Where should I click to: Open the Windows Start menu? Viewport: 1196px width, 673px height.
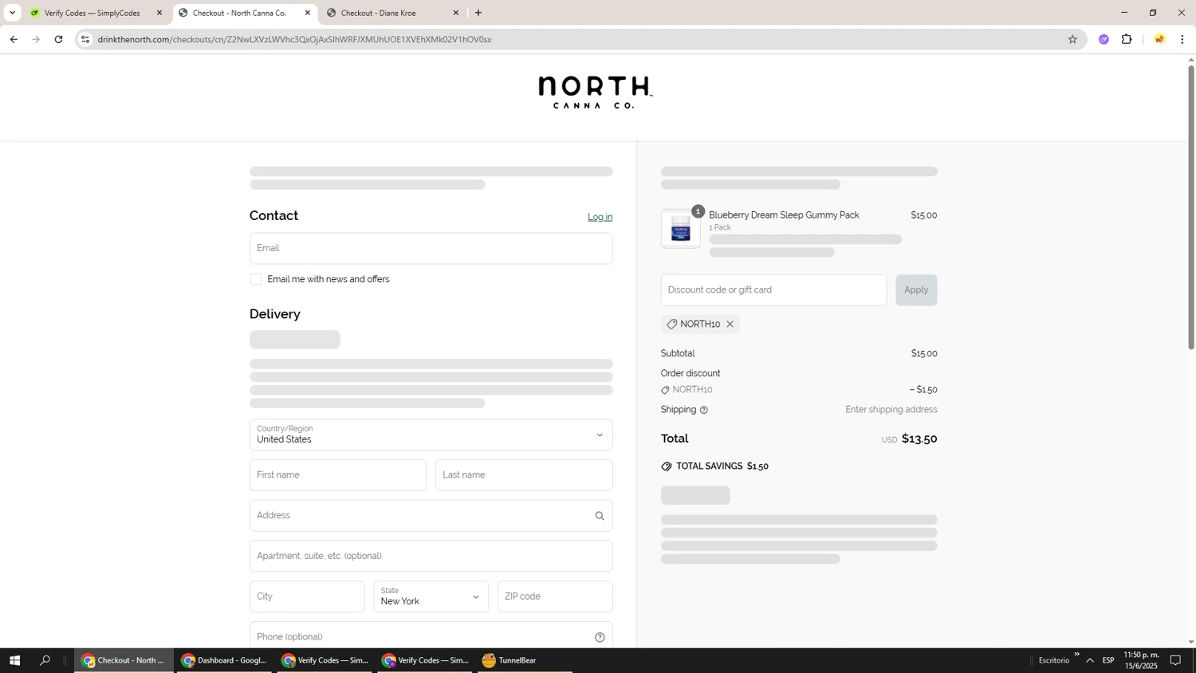[14, 660]
